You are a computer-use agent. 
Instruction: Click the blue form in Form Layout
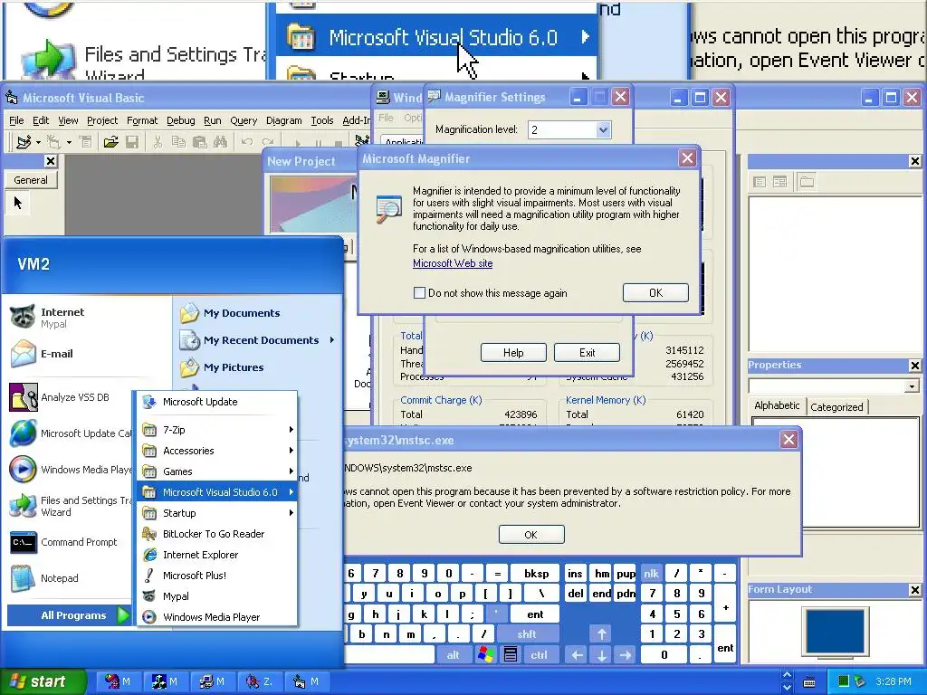coord(835,631)
